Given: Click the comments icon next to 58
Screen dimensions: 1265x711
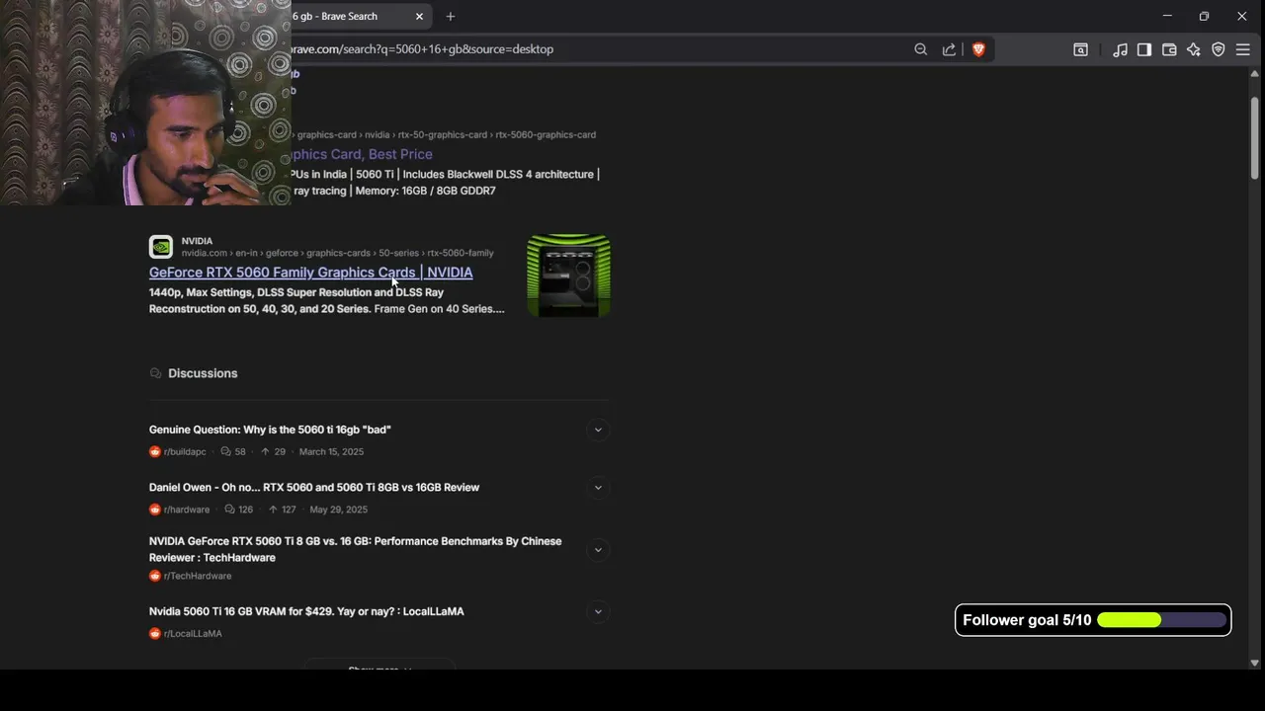Looking at the screenshot, I should pyautogui.click(x=225, y=452).
